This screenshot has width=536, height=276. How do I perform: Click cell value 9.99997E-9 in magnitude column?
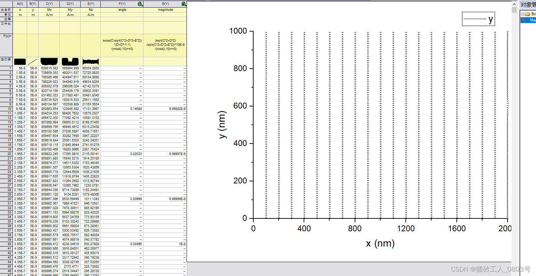(165, 154)
